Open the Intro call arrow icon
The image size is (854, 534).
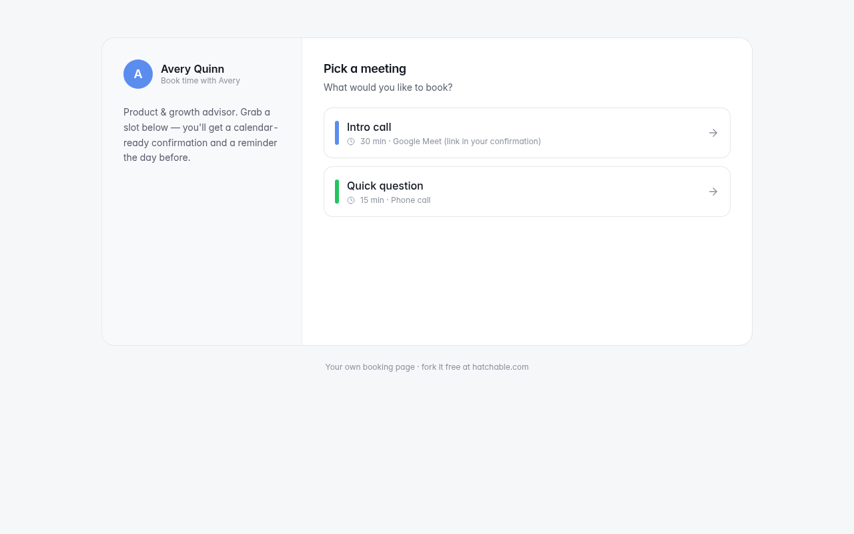[x=713, y=133]
